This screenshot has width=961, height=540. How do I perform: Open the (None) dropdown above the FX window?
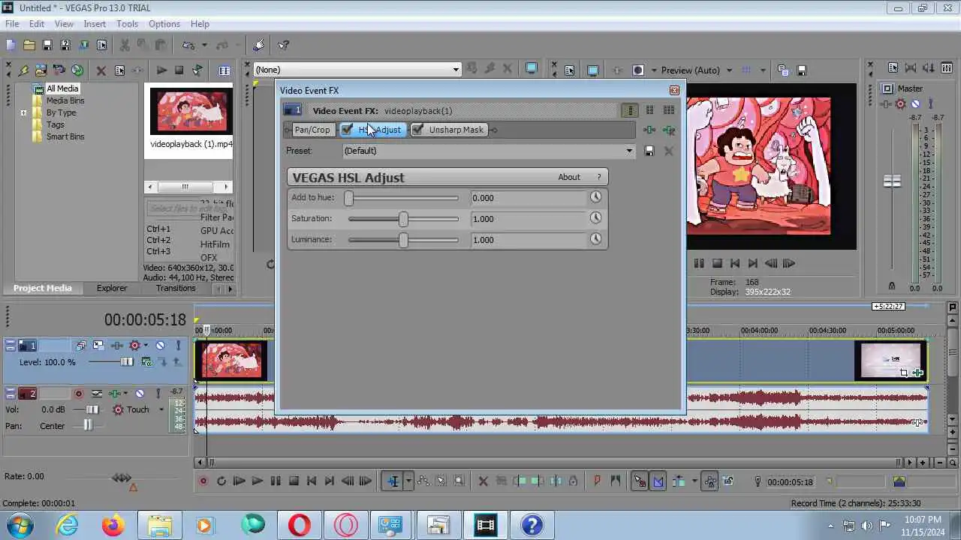(455, 70)
